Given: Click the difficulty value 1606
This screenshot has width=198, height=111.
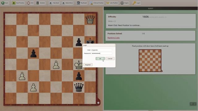Looking at the screenshot, I should 145,17.
